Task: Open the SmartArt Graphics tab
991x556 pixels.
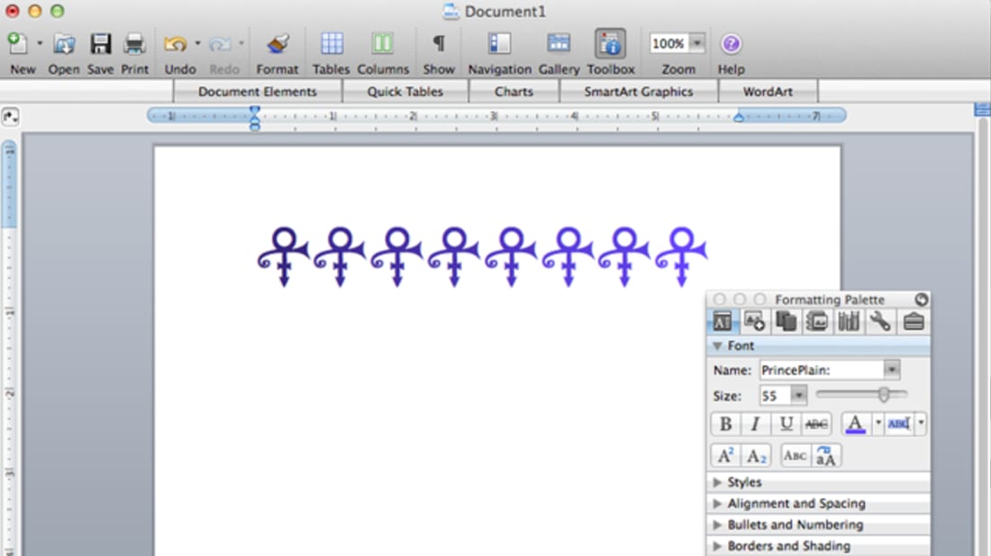Action: click(x=638, y=92)
